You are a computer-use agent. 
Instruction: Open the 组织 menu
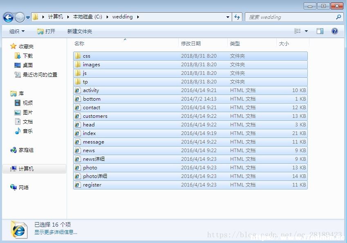point(17,31)
